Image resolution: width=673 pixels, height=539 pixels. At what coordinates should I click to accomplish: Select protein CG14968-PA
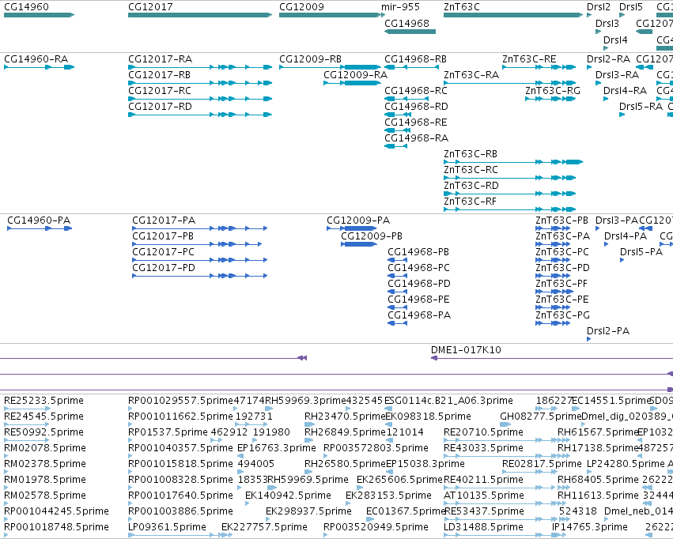pyautogui.click(x=419, y=315)
